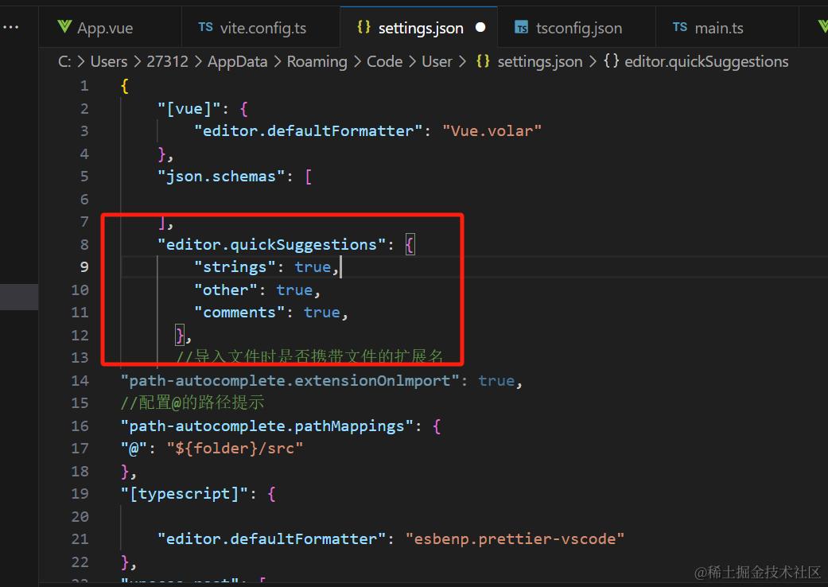Click the "${folder}/src" string value
Viewport: 828px width, 587px height.
click(x=235, y=448)
